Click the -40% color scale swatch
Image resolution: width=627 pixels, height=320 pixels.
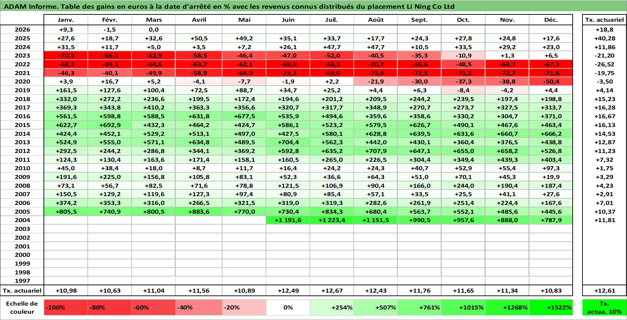[199, 307]
